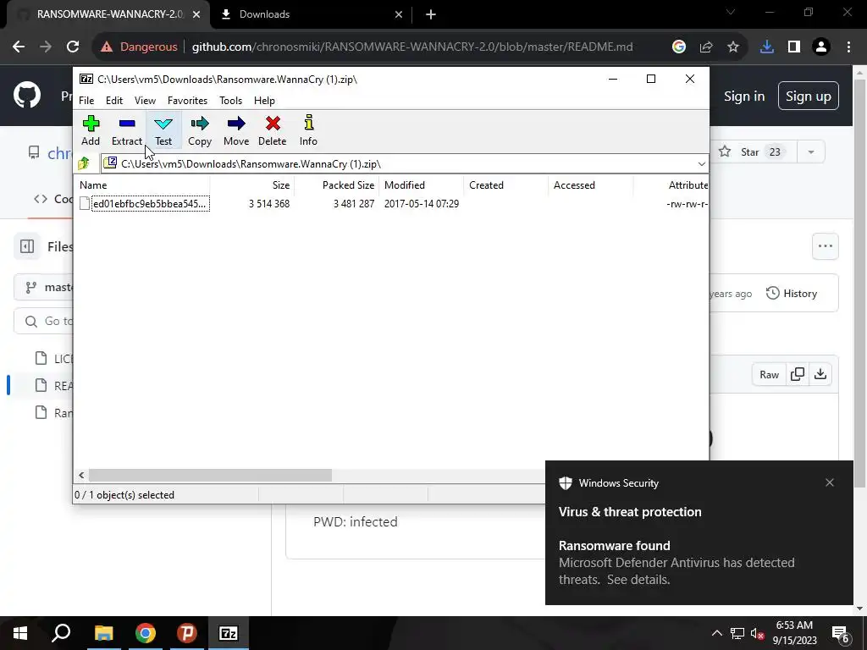Click the github.com URL in address bar

click(412, 47)
